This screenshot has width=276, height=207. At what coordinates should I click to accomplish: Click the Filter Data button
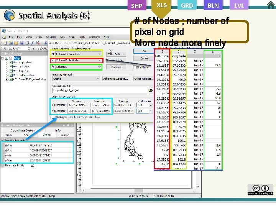click(x=116, y=54)
